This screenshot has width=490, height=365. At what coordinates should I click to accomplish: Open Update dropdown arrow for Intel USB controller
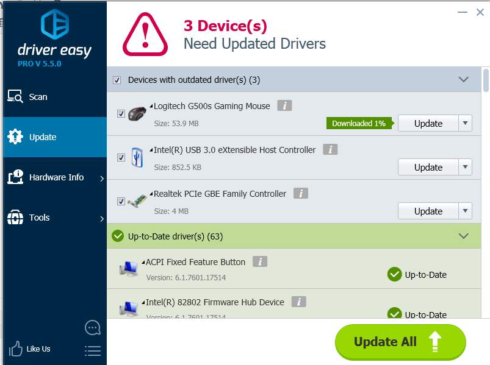466,167
